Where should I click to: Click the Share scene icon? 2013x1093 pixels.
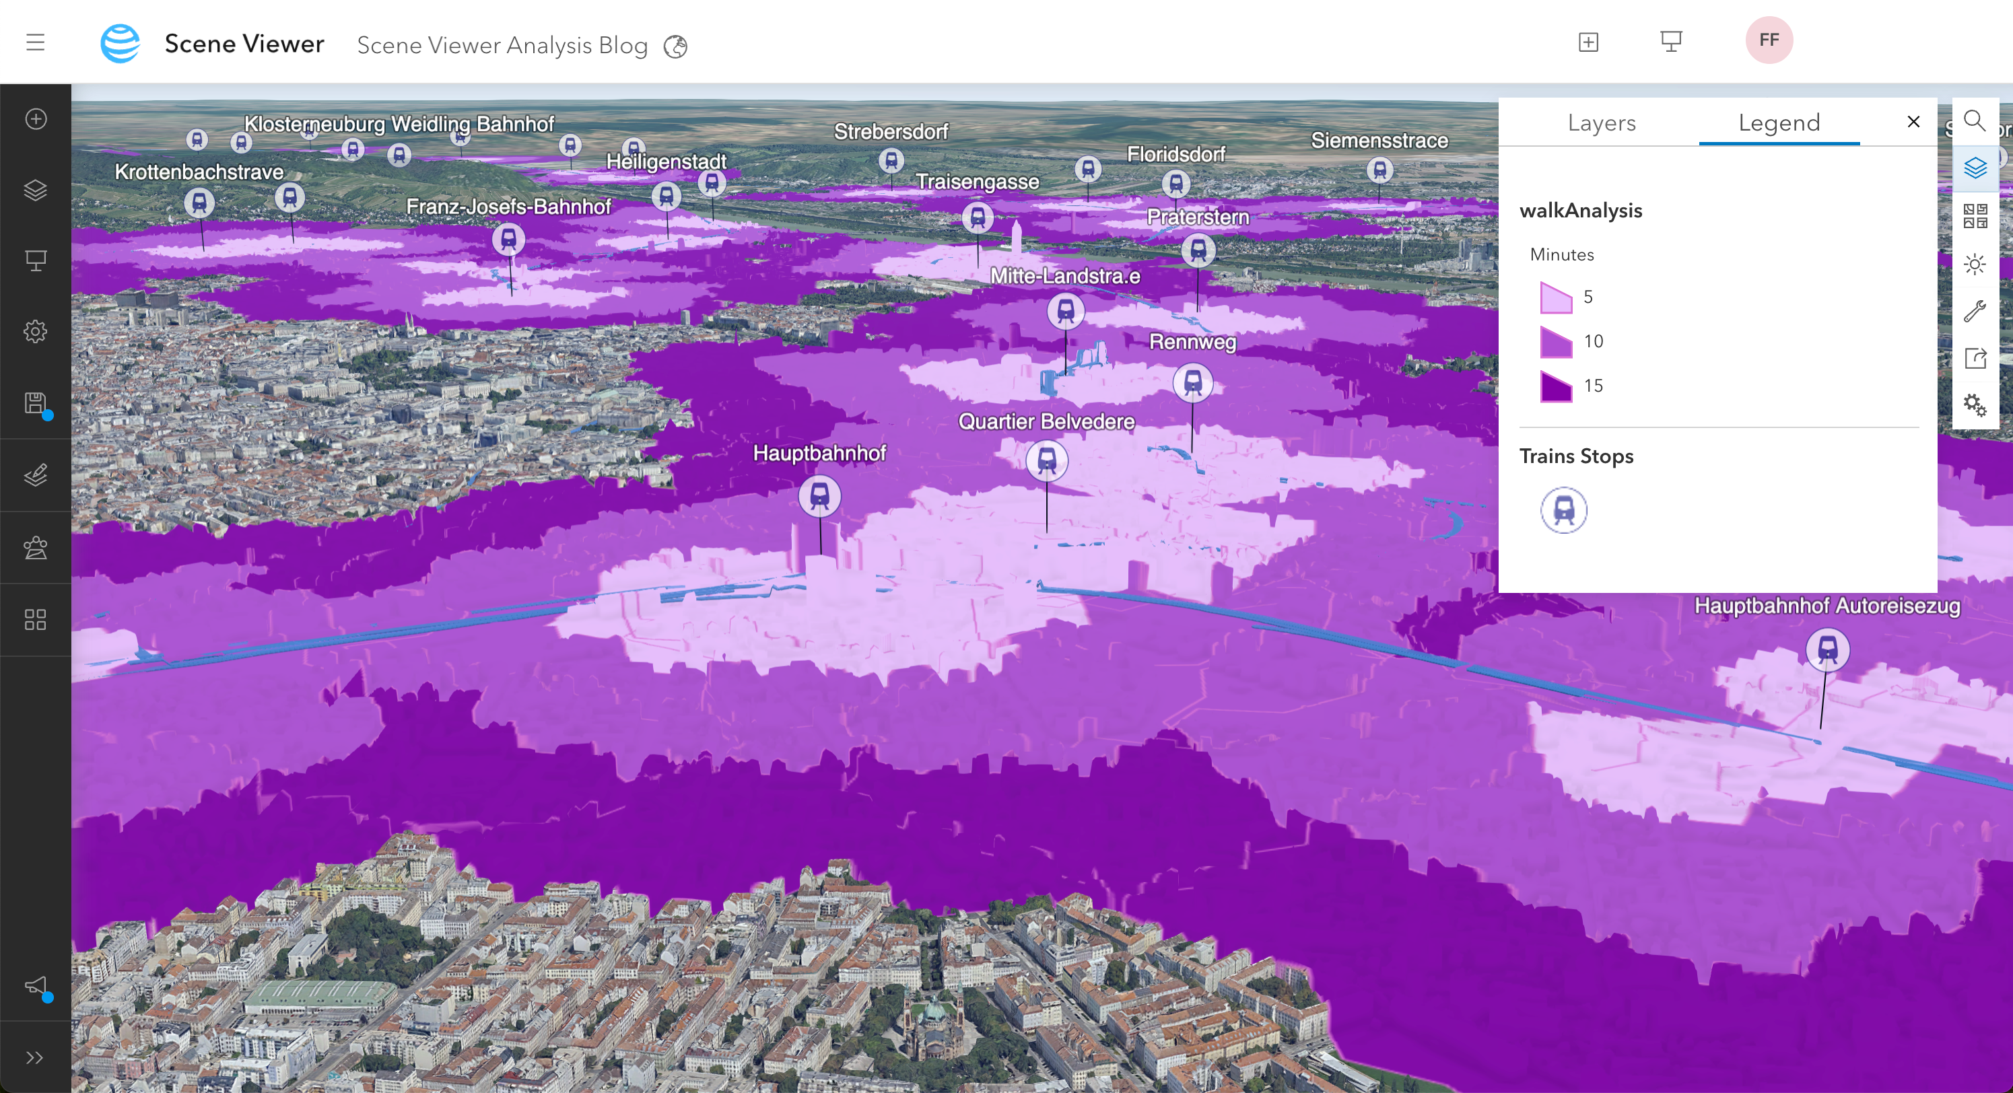(1975, 359)
